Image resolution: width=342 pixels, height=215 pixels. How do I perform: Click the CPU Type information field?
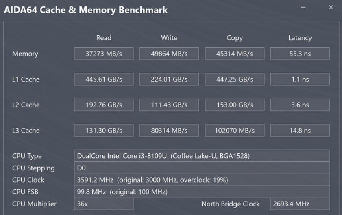click(x=202, y=156)
